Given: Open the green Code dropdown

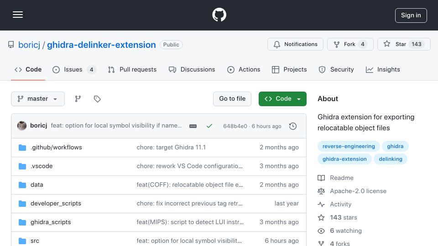Looking at the screenshot, I should [x=282, y=99].
